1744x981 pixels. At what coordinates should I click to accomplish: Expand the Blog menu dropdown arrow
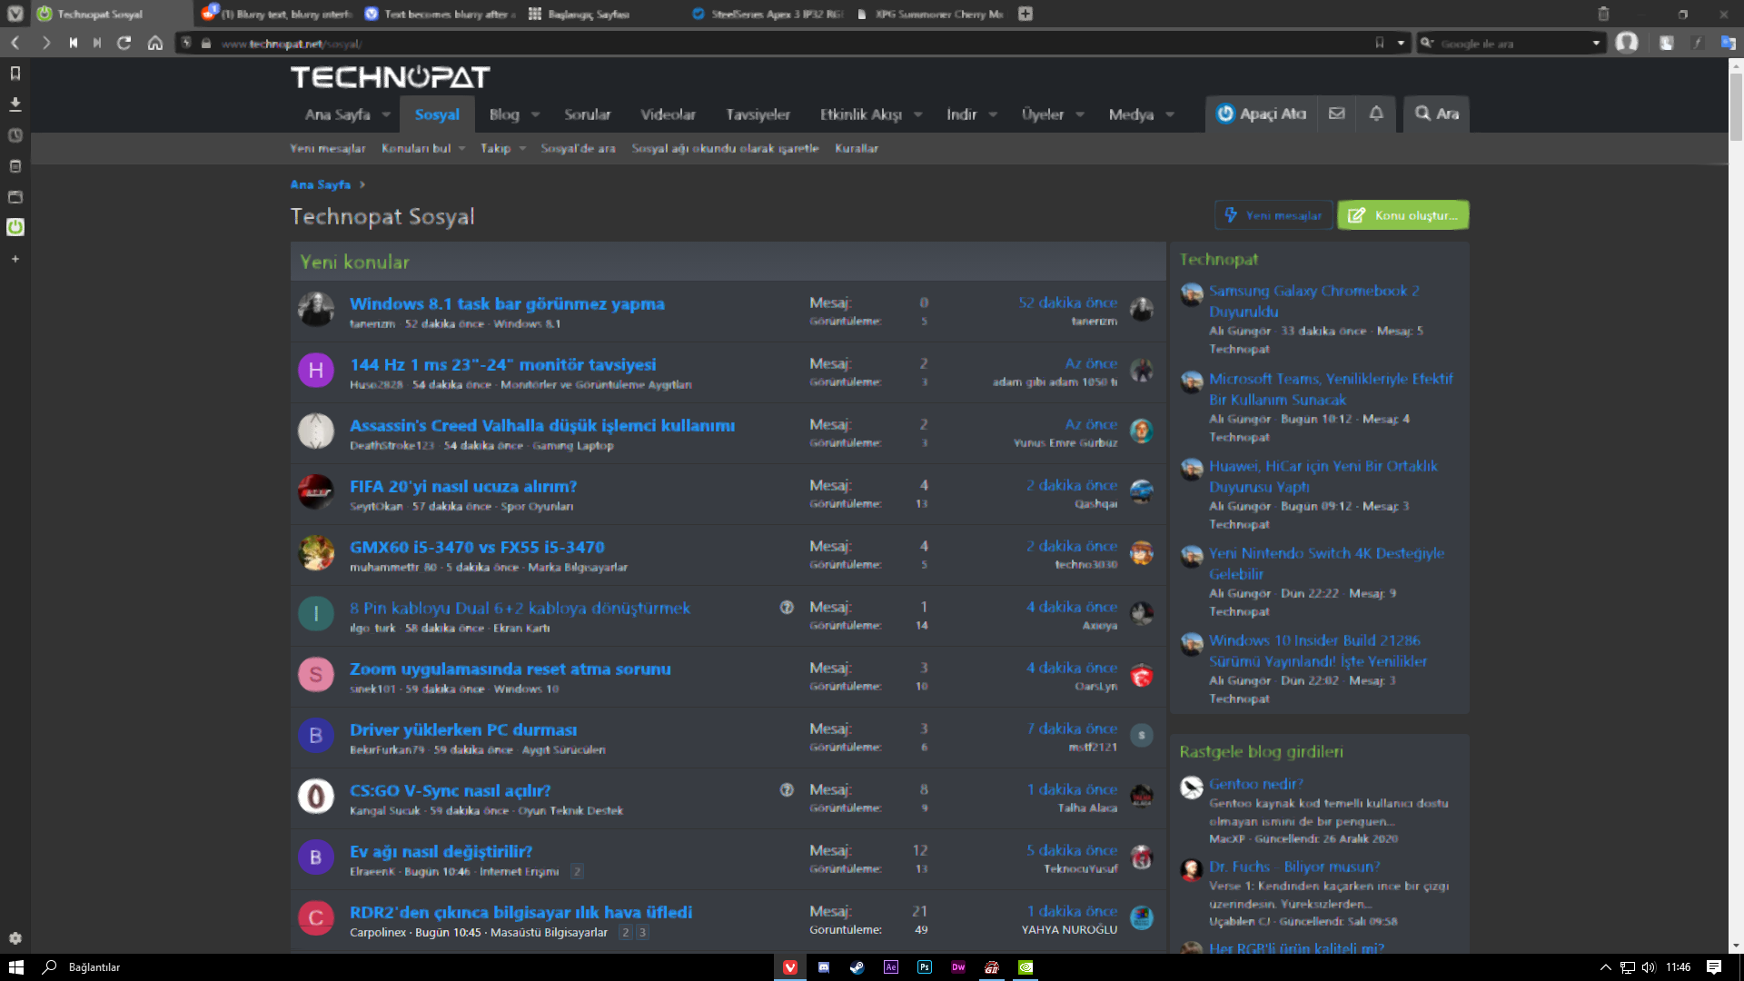[536, 114]
